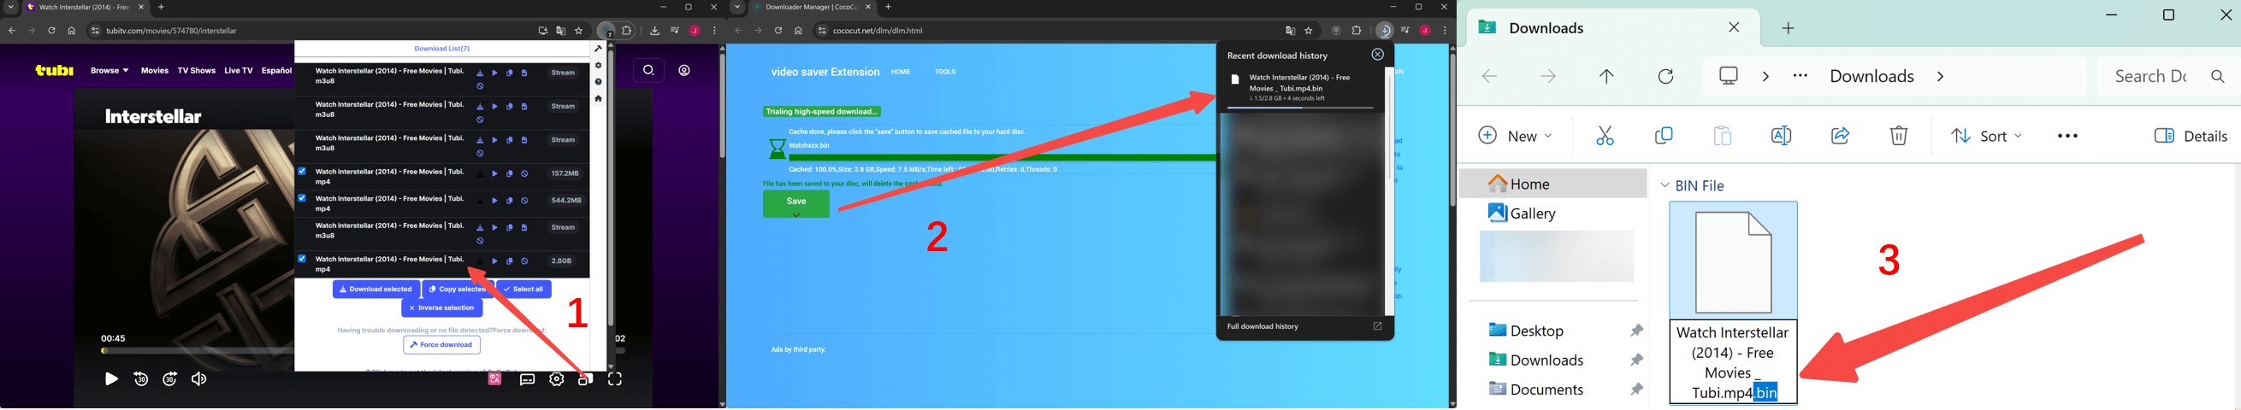Screen dimensions: 2241x410
Task: Open the home icon in download list sidebar
Action: pos(599,99)
